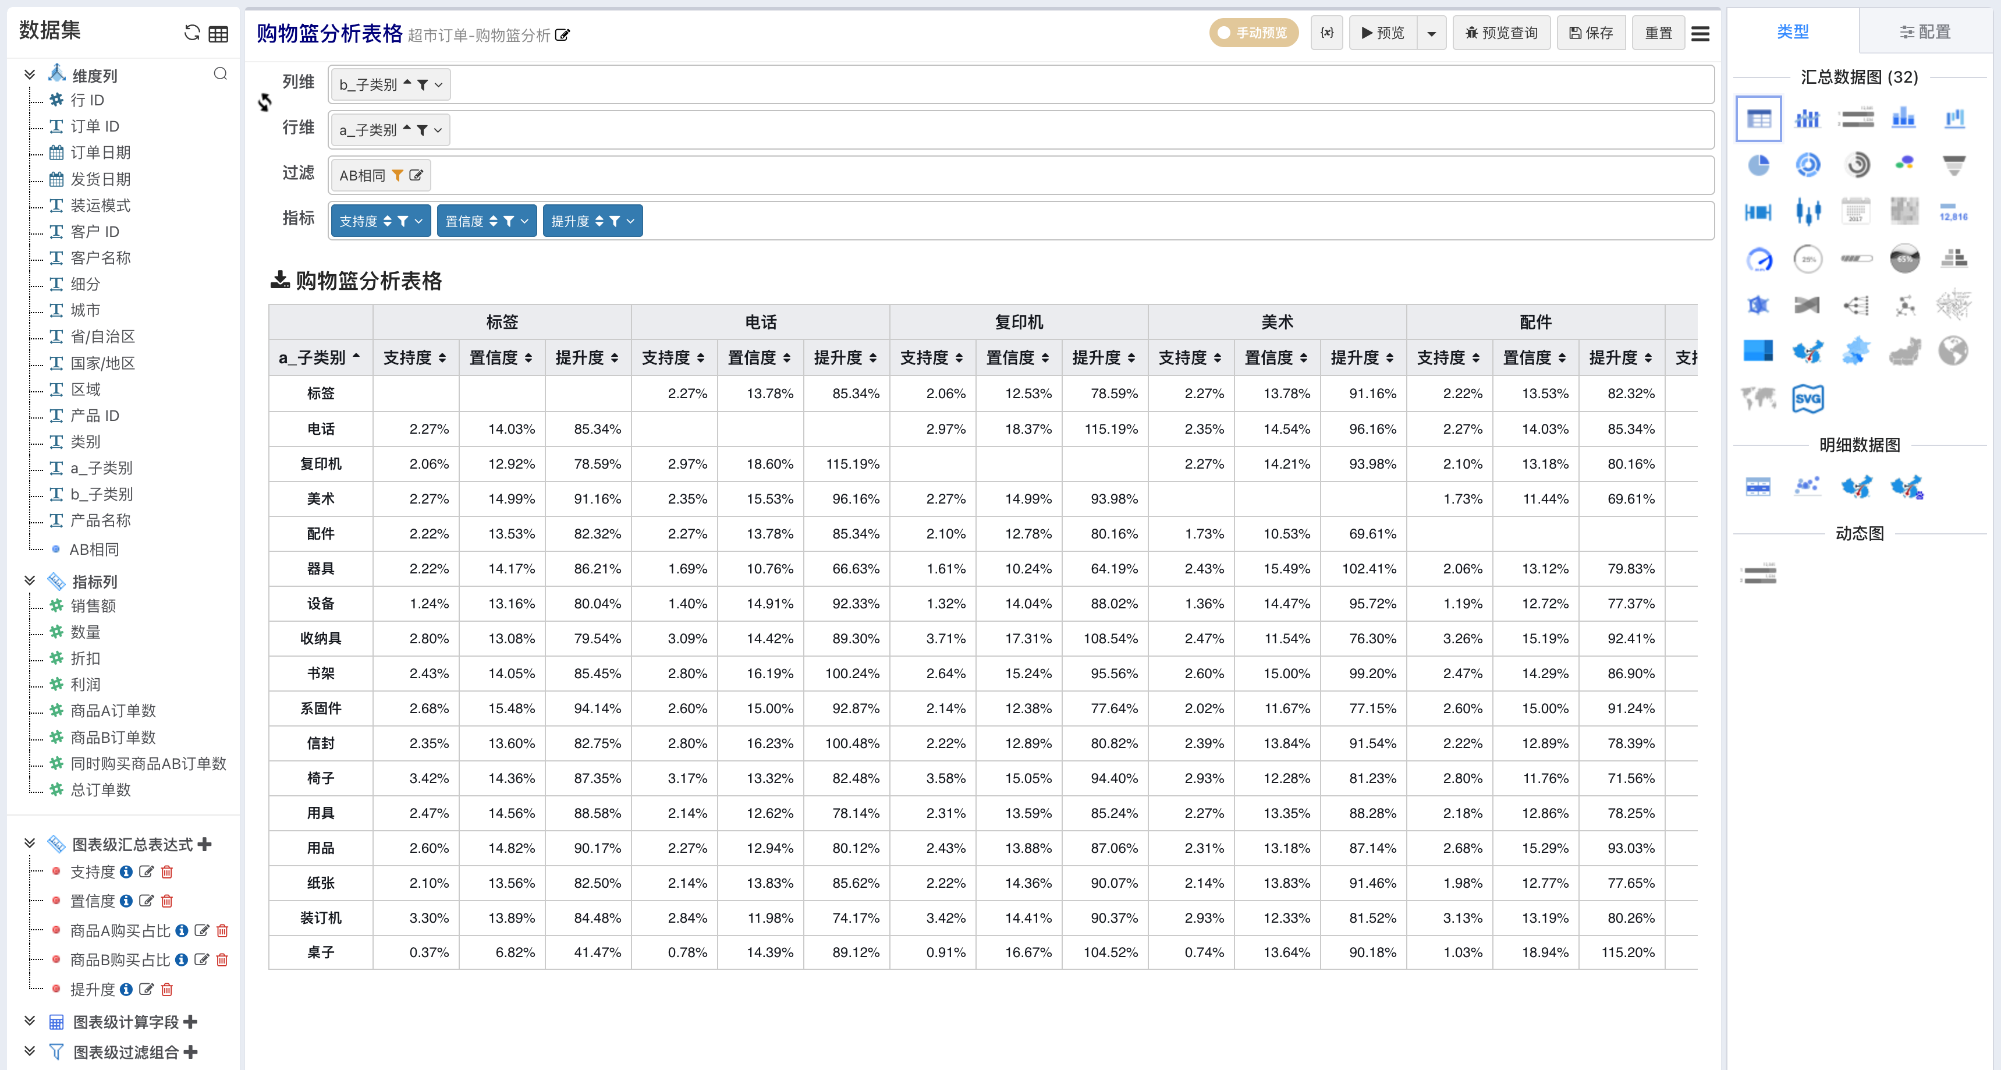Choose the globe 3D earth chart
2001x1070 pixels.
tap(1953, 351)
